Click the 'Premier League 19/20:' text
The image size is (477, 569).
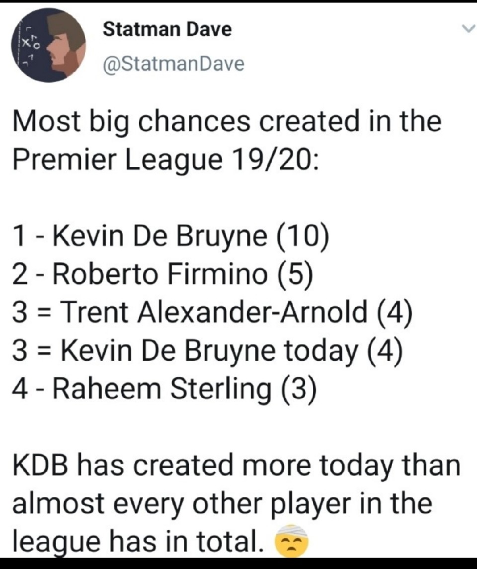[166, 160]
